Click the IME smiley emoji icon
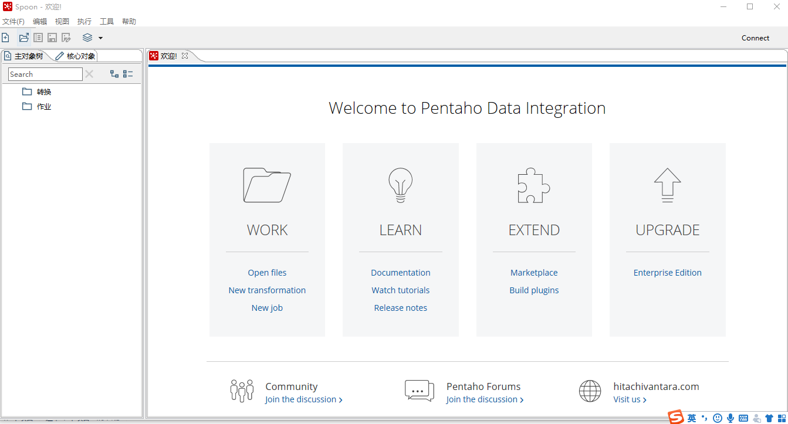Screen dimensions: 788x424 tap(717, 418)
